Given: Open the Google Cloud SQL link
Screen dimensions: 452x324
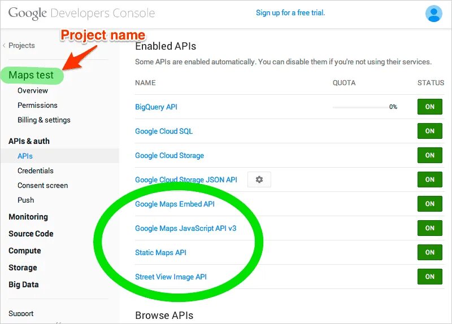Looking at the screenshot, I should tap(164, 131).
